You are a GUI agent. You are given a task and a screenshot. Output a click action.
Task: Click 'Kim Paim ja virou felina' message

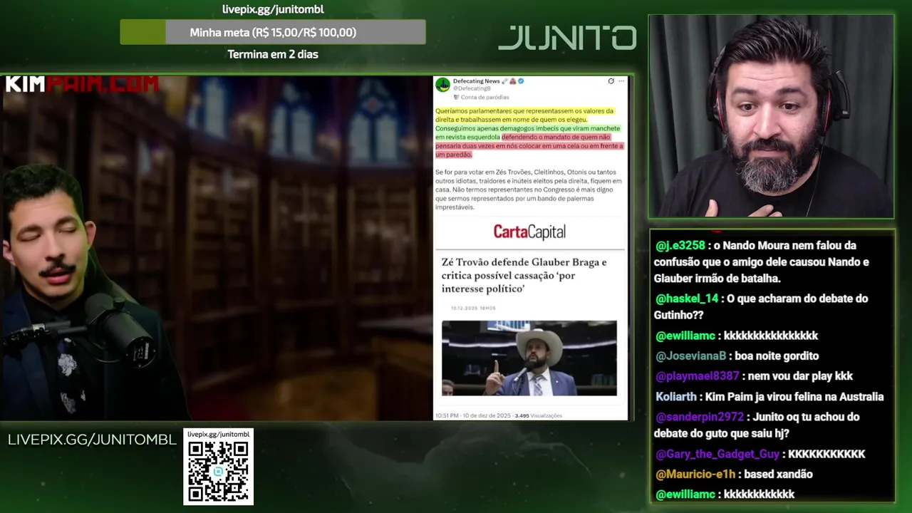click(x=794, y=397)
